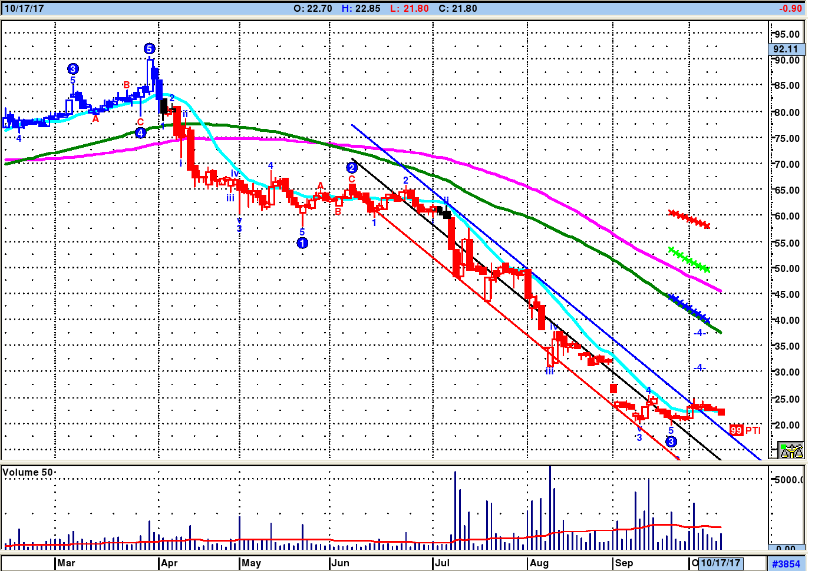
Task: Click the green X projection line
Action: 689,260
